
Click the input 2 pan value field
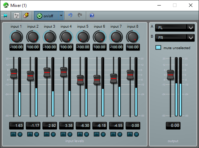coord(33,47)
